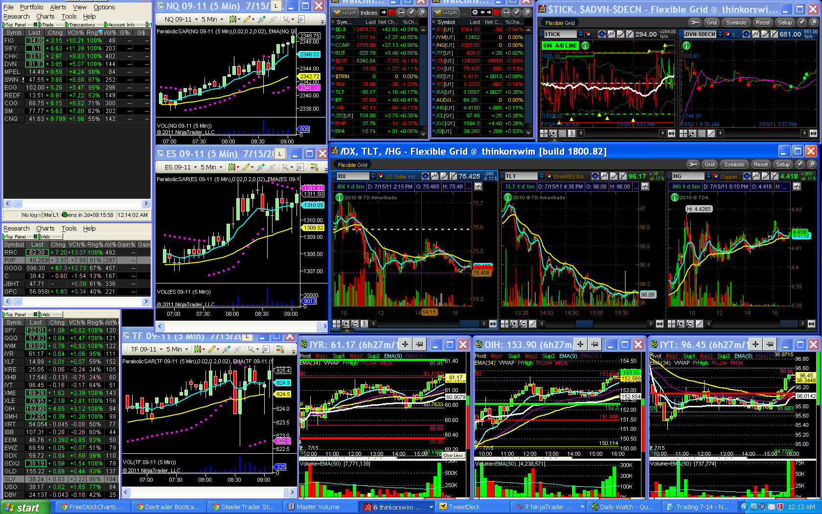Image resolution: width=822 pixels, height=514 pixels.
Task: Click the chart trader icon in the TF 09-11 toolbar
Action: pos(280,349)
